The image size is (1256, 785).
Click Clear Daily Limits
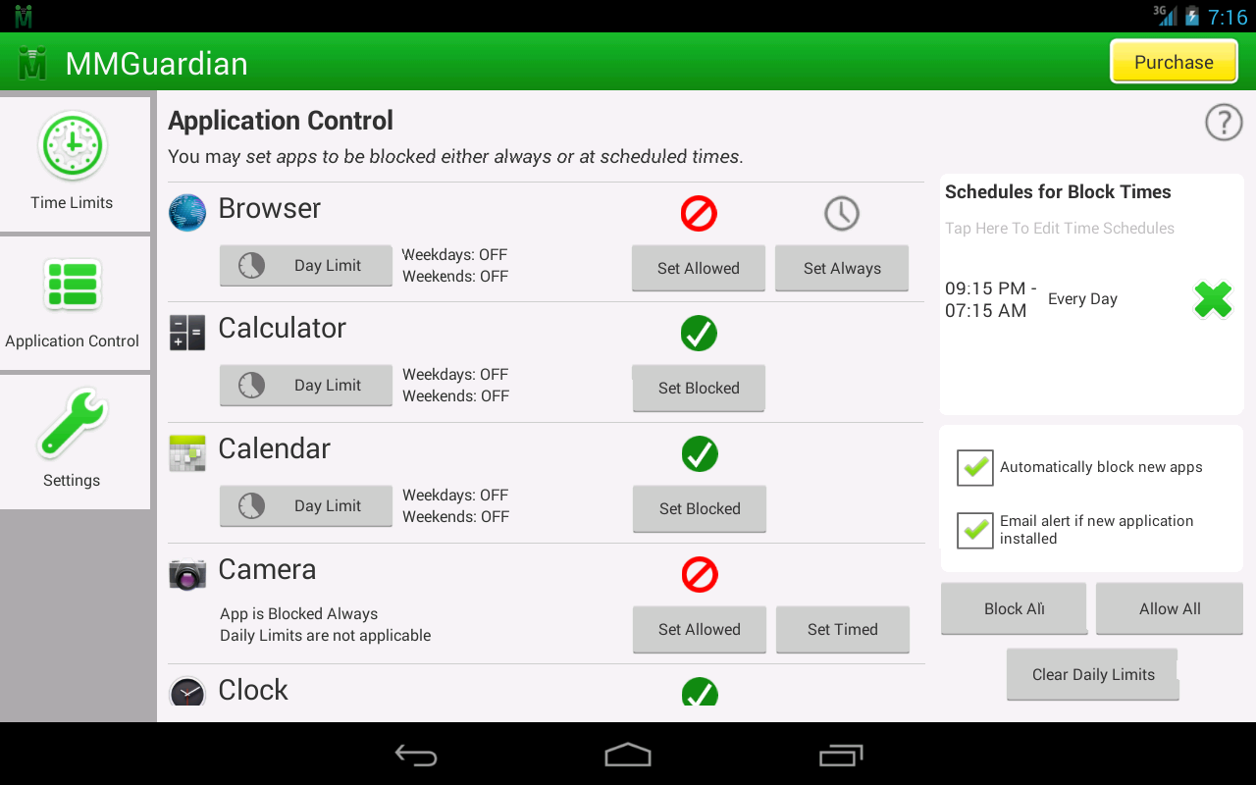[1092, 674]
